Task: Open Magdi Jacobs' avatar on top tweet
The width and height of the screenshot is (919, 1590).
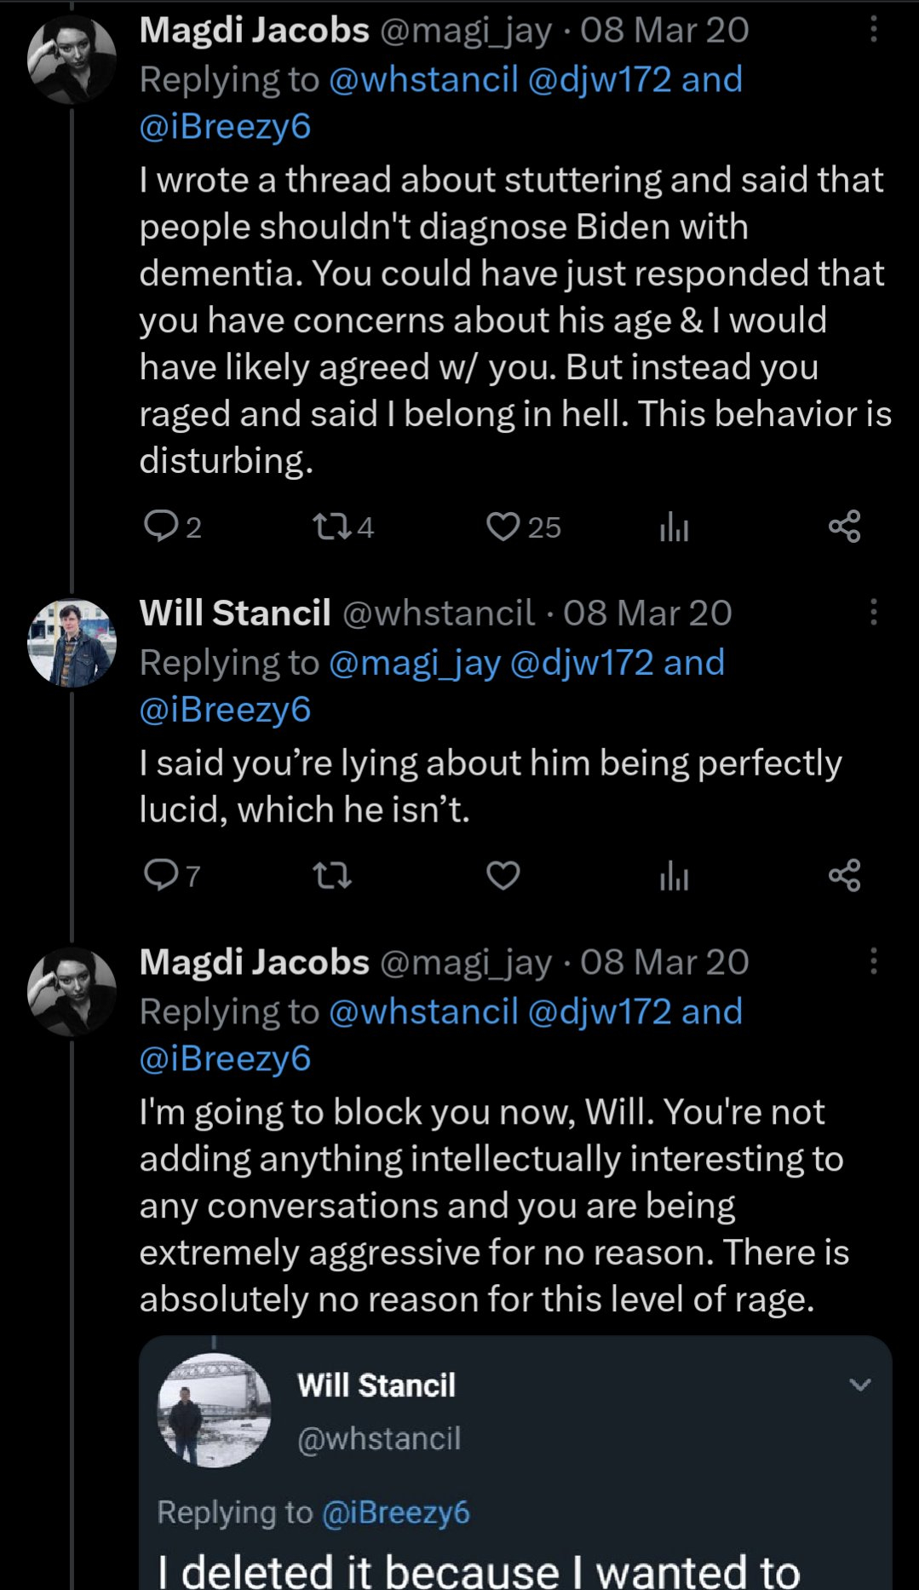Action: [x=72, y=60]
